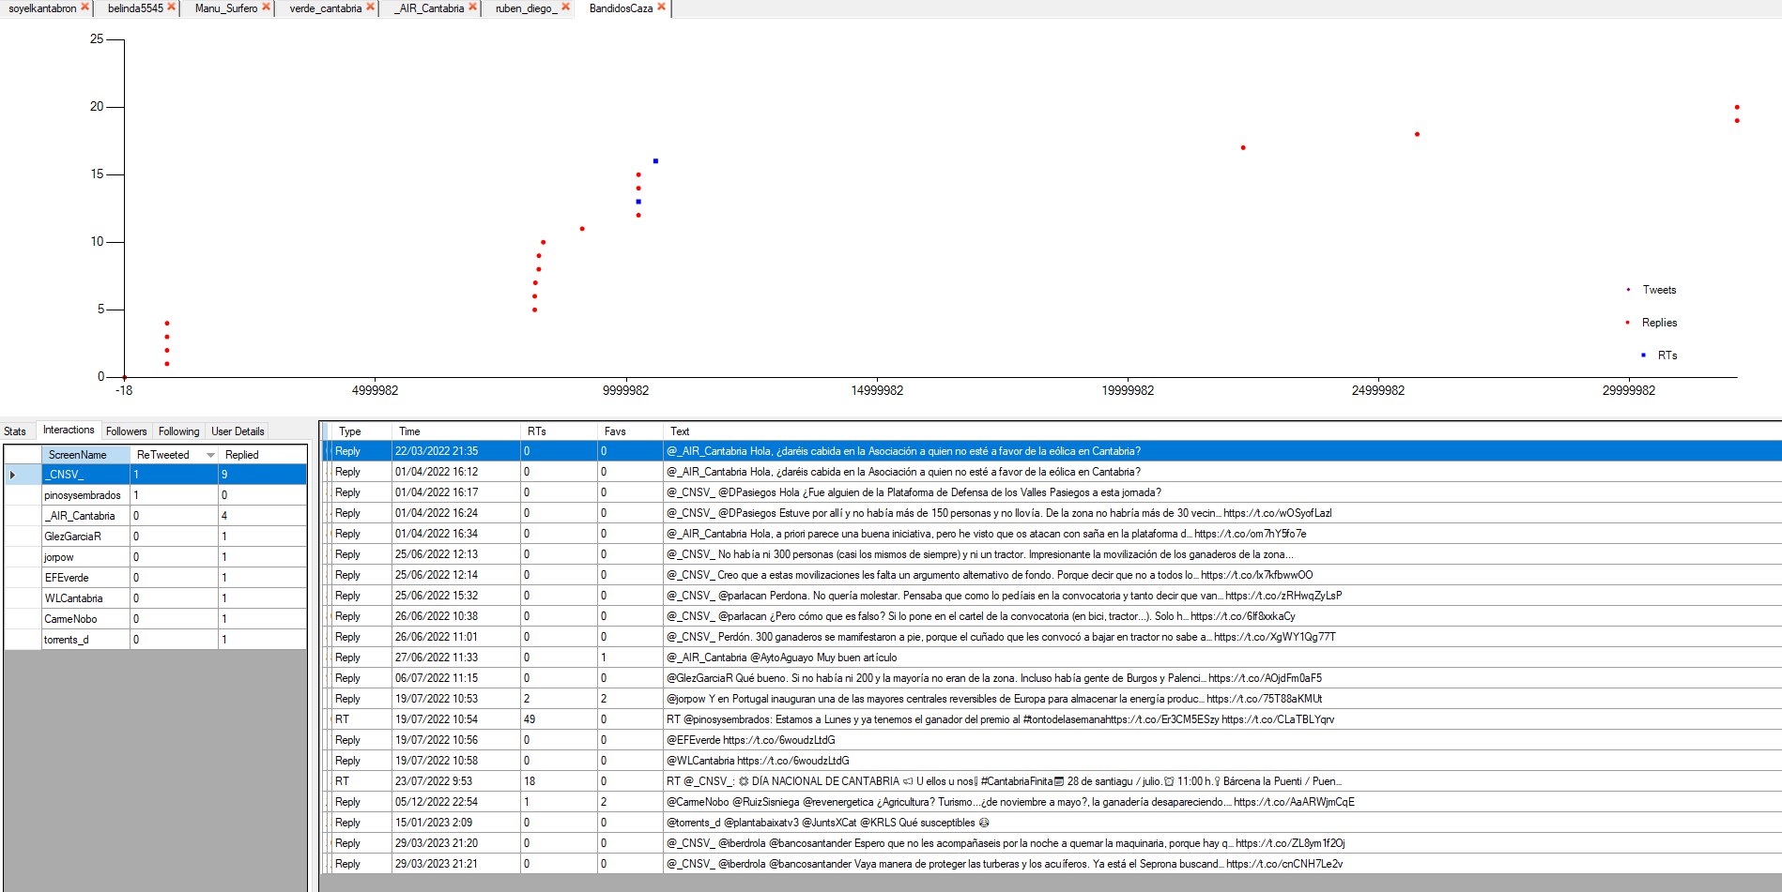Select the EFEverde row

pyautogui.click(x=155, y=578)
